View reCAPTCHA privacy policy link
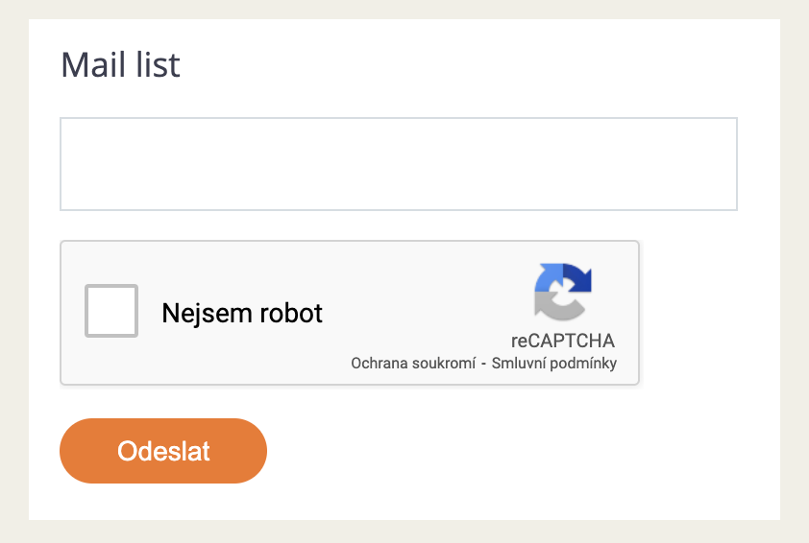This screenshot has height=543, width=809. coord(414,364)
